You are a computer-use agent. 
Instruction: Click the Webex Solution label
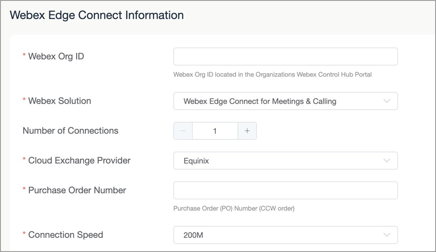59,101
